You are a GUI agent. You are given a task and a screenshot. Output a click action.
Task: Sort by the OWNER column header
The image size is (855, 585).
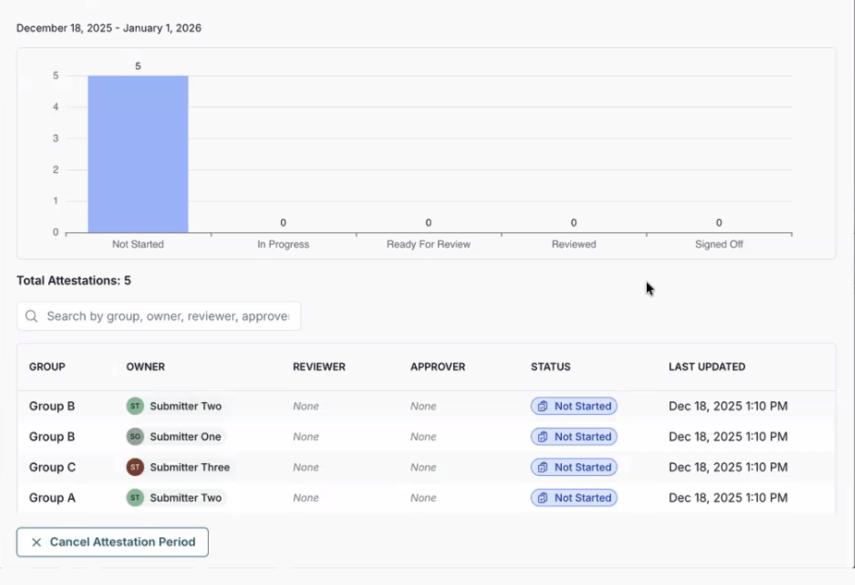point(145,367)
